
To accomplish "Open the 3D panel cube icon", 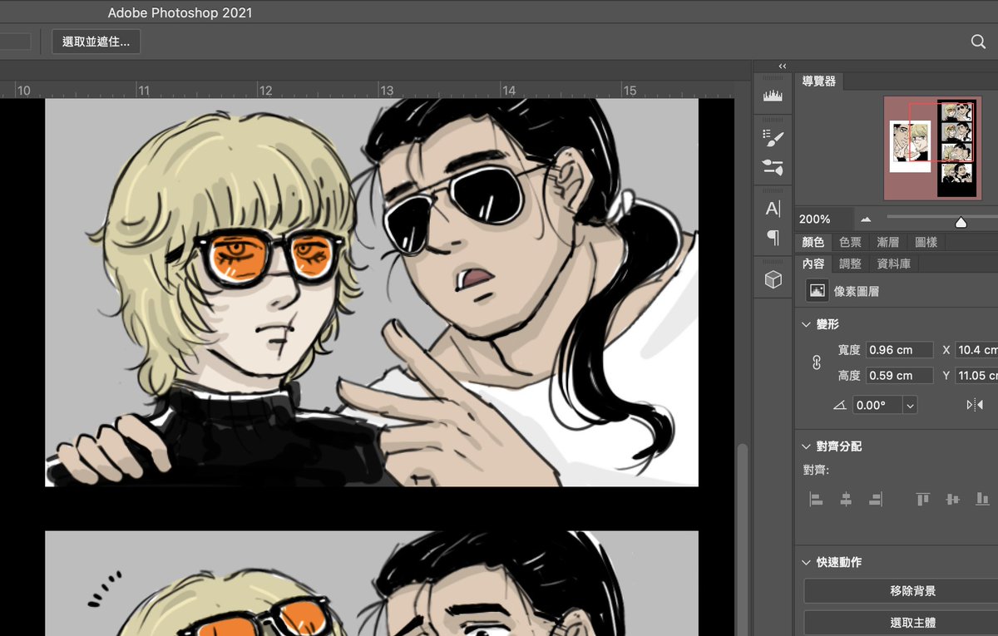I will (773, 280).
